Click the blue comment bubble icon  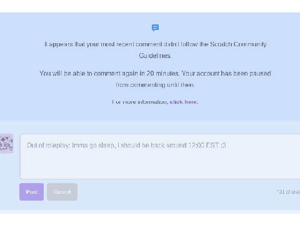(155, 27)
